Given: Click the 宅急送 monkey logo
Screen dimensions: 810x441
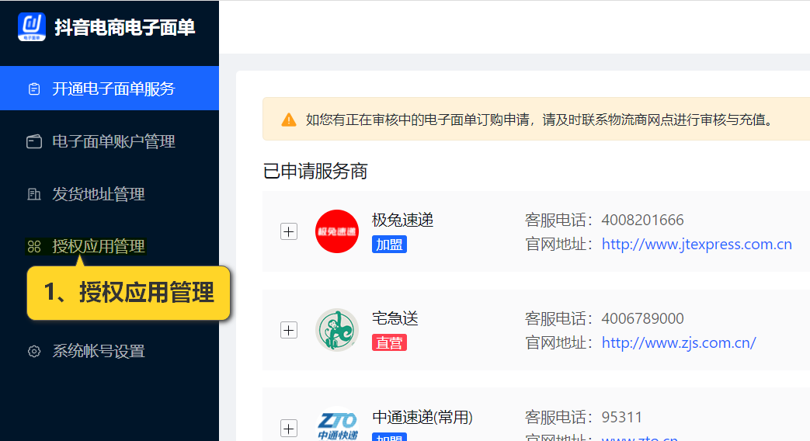Looking at the screenshot, I should pos(336,330).
